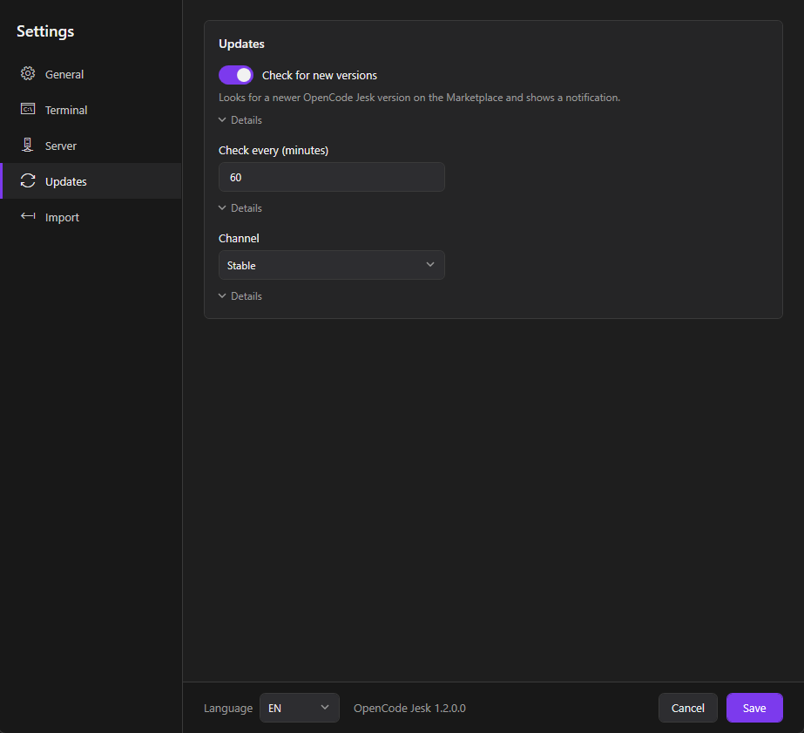
Task: Click the Looks for a newer version description
Action: click(x=420, y=98)
